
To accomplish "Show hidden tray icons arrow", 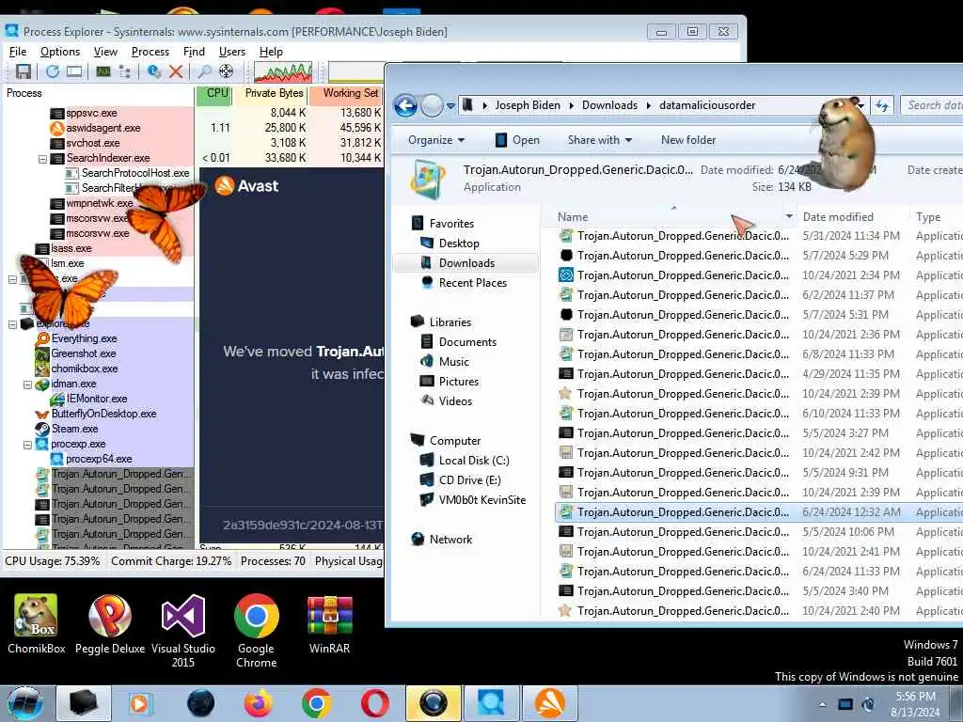I will (822, 704).
